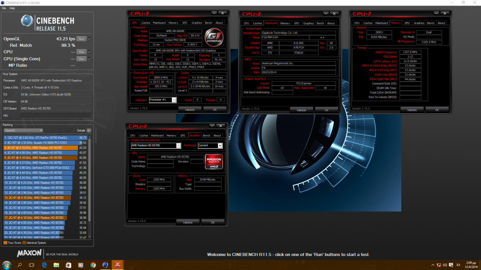
Task: Launch Microsoft Edge from the taskbar
Action: 44,265
